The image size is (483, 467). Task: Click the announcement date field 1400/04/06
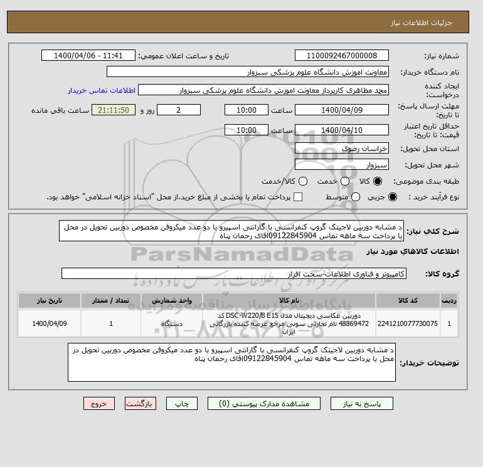coord(88,55)
